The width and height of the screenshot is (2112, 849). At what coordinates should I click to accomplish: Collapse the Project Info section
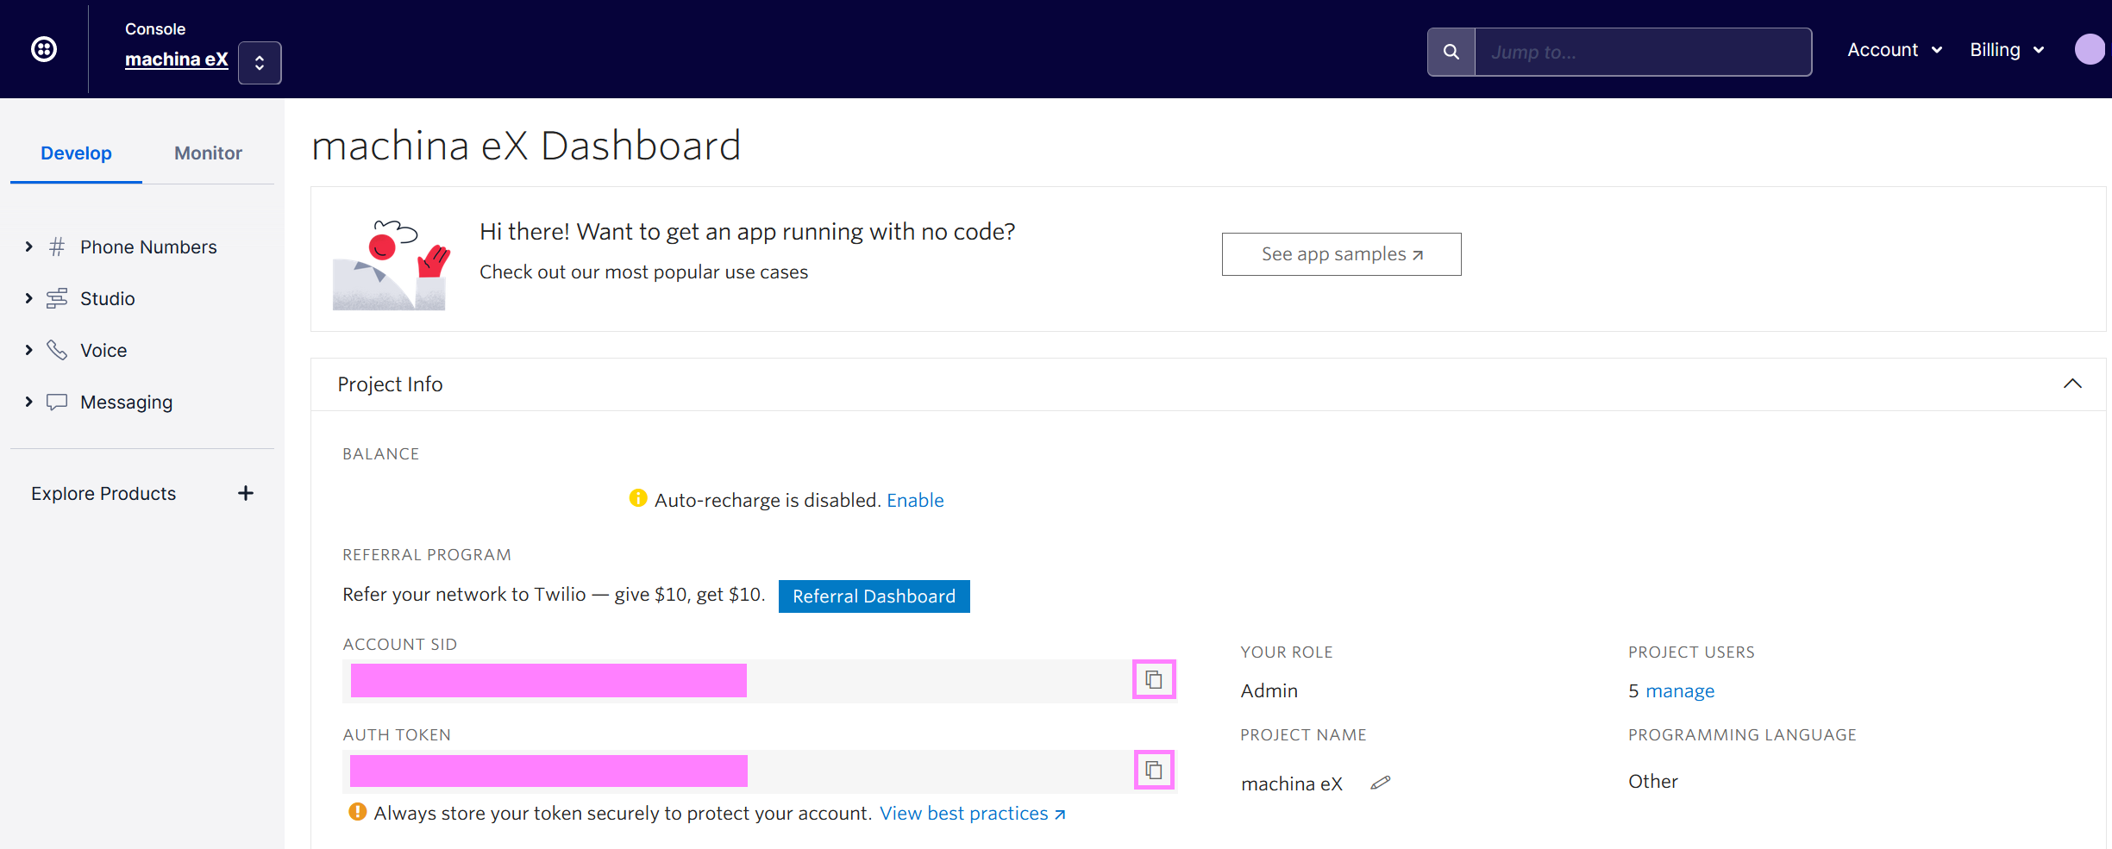[2072, 384]
